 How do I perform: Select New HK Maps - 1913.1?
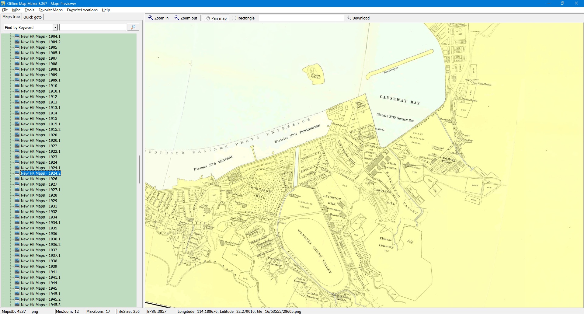coord(40,107)
